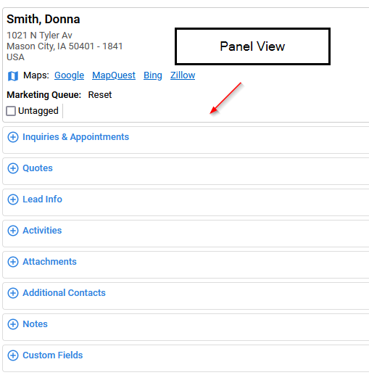Click the Smith, Donna contact name

coord(43,20)
